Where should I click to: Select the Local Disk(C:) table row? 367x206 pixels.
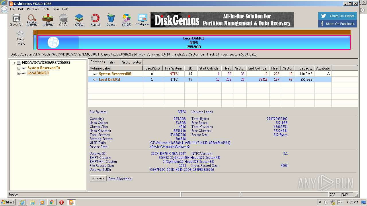[210, 80]
